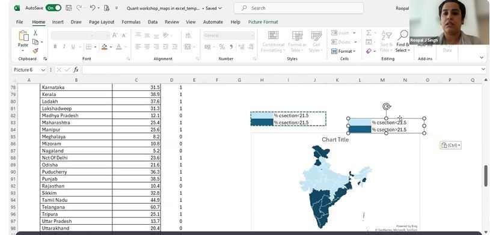Click the Align Right icon
Screen dimensions: 490x235
tap(156, 46)
